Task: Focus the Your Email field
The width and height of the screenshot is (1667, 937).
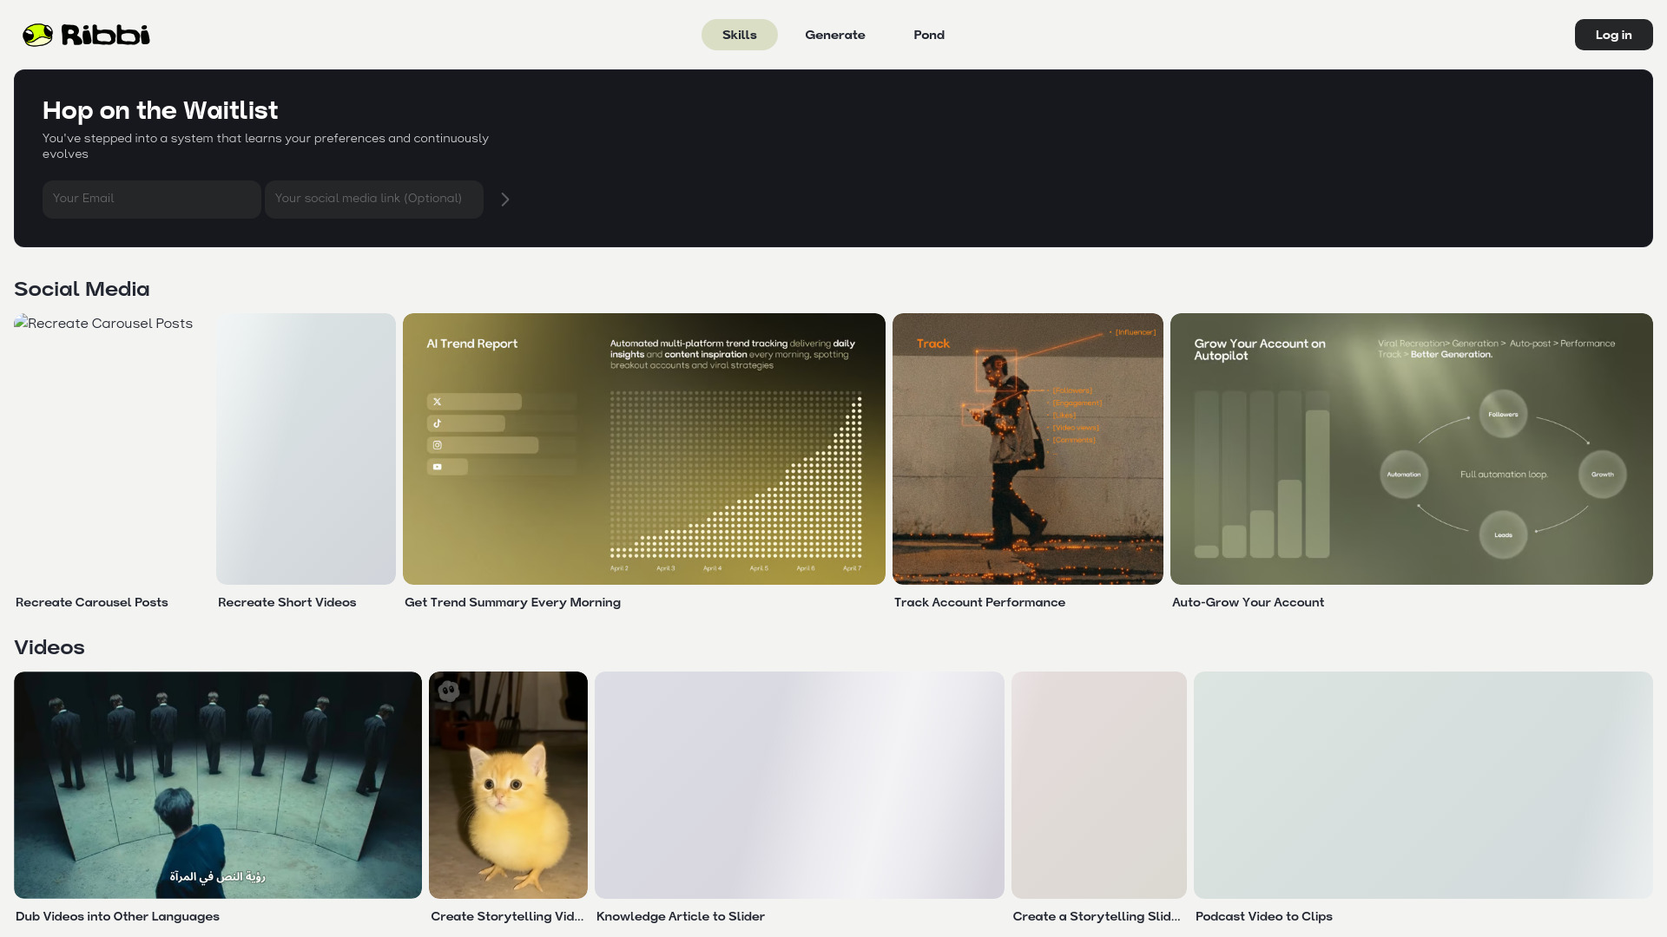Action: [151, 200]
